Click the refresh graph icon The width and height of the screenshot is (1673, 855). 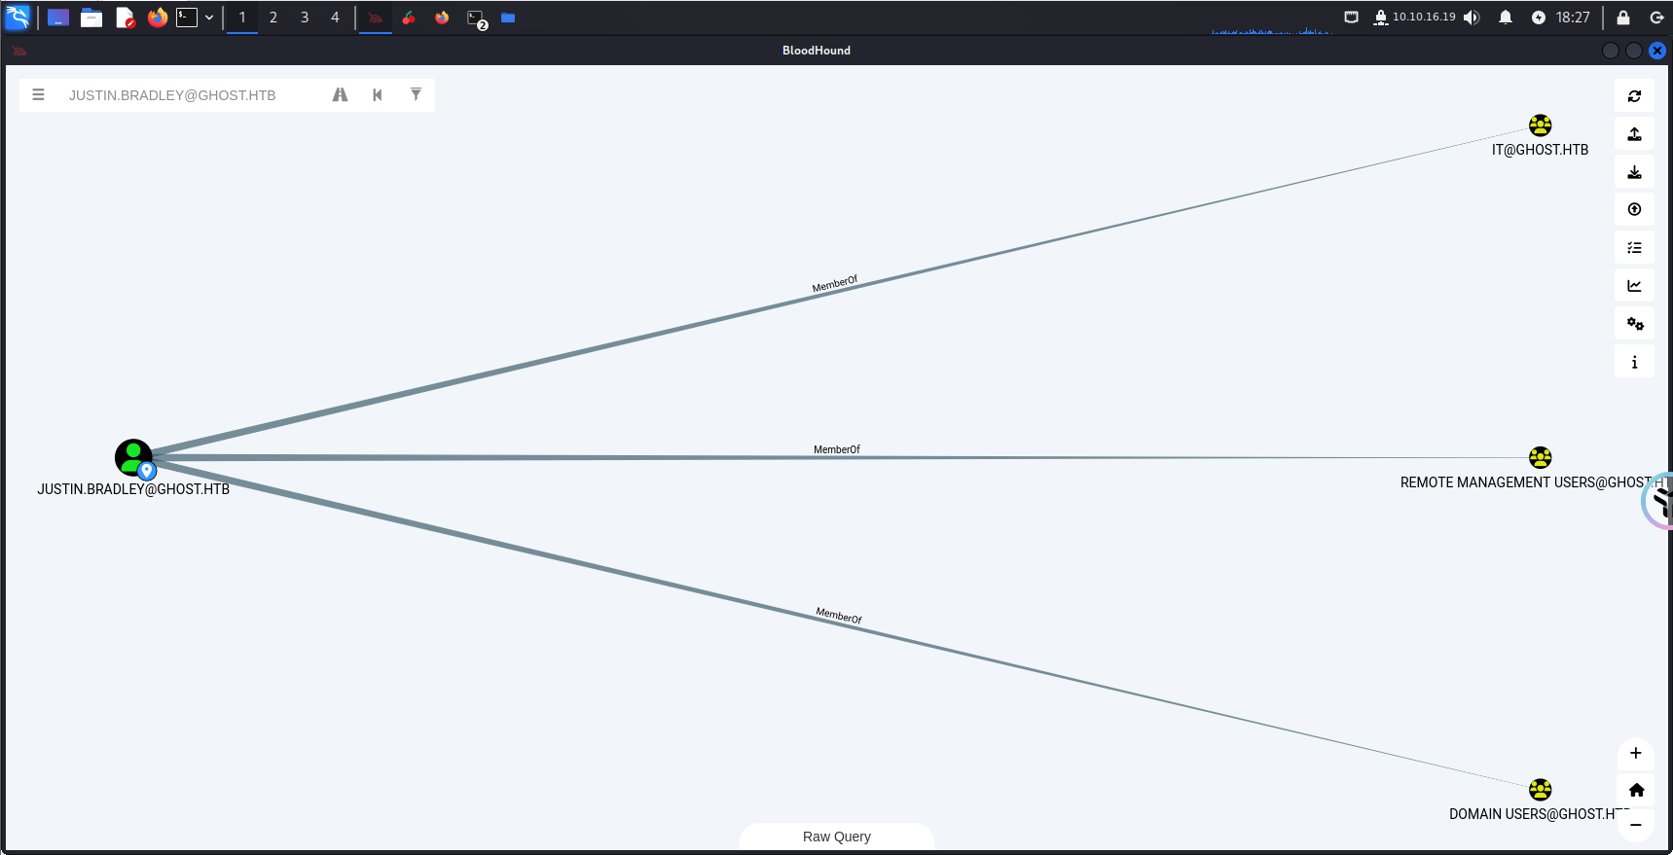coord(1634,96)
